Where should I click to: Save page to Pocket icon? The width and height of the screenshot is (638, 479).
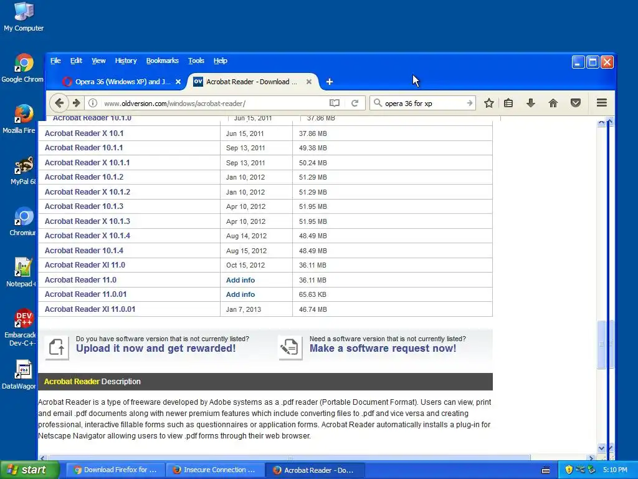(575, 103)
